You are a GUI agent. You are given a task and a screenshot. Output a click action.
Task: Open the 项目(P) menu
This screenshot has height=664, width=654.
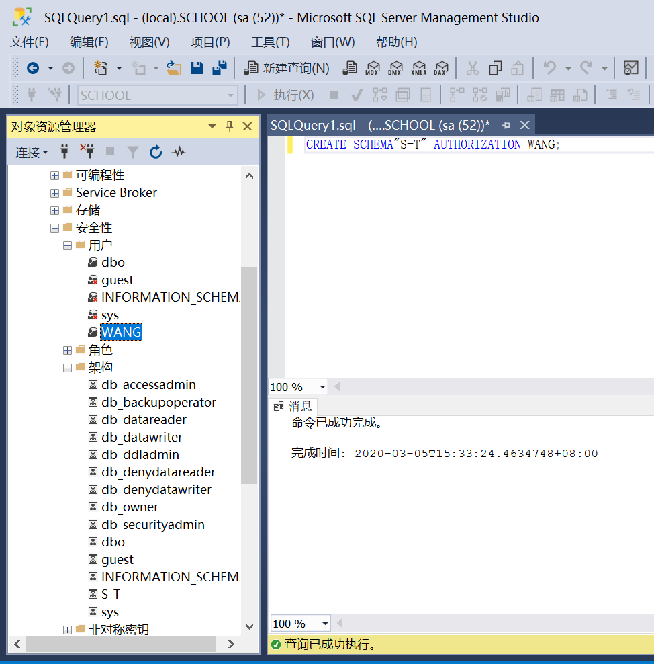point(210,42)
